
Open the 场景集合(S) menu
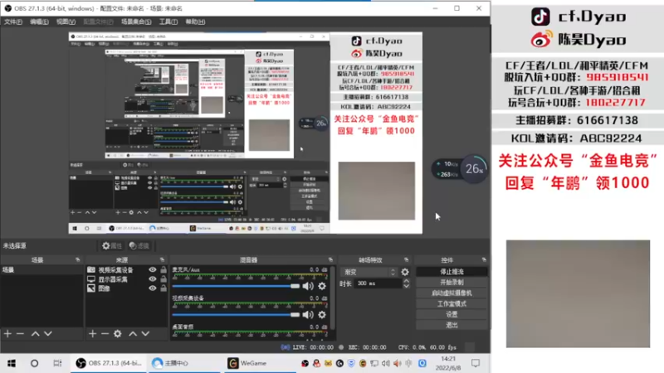click(x=136, y=22)
